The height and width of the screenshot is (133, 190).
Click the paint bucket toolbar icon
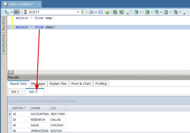tap(91, 12)
